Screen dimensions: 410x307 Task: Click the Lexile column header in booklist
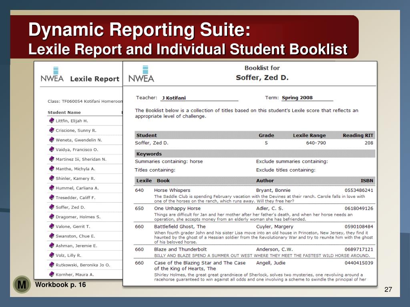tap(144, 181)
